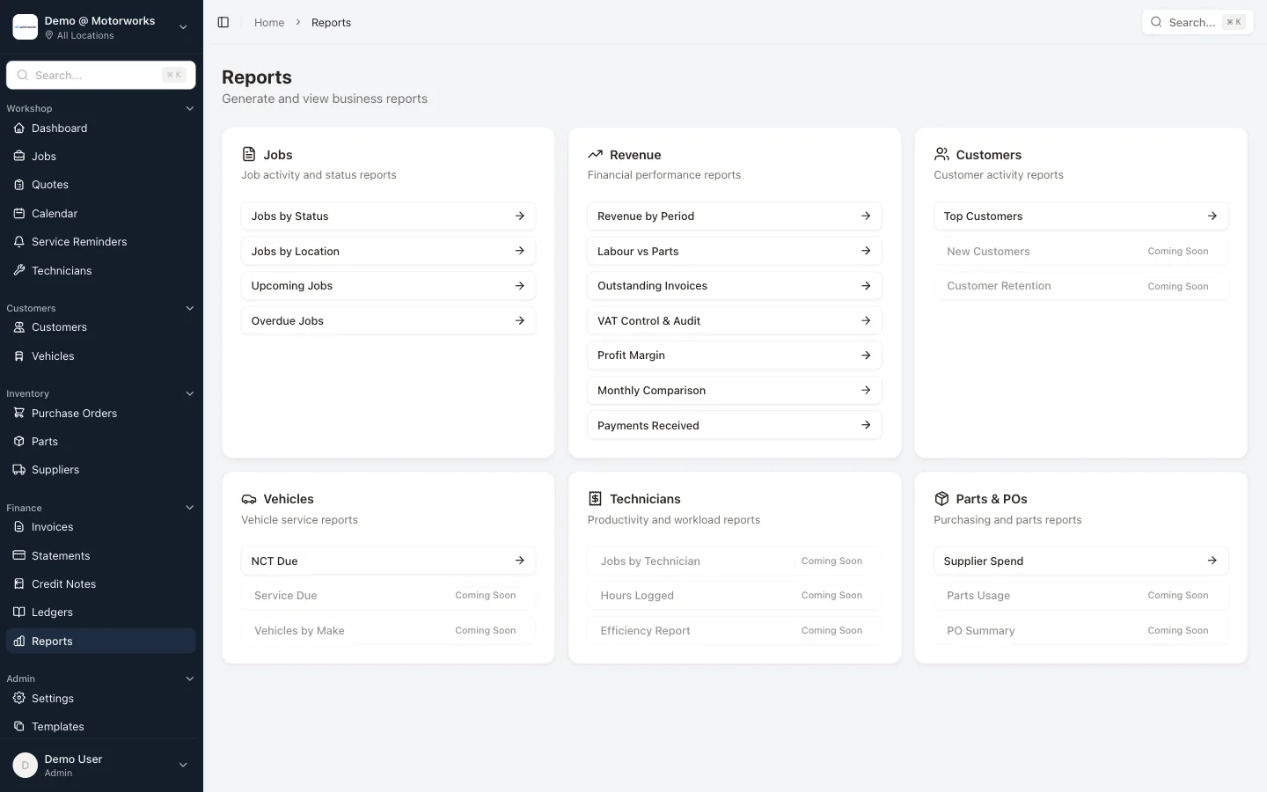This screenshot has width=1267, height=792.
Task: Collapse the Inventory sidebar section
Action: pyautogui.click(x=189, y=394)
